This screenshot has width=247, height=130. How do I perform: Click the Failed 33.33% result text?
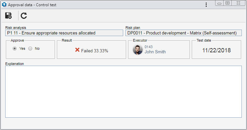(95, 51)
